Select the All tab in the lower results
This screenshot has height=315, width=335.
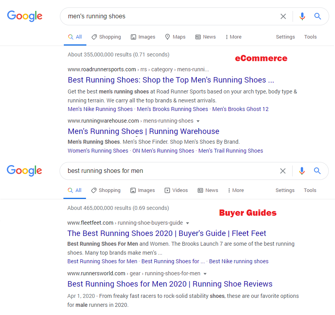75,190
